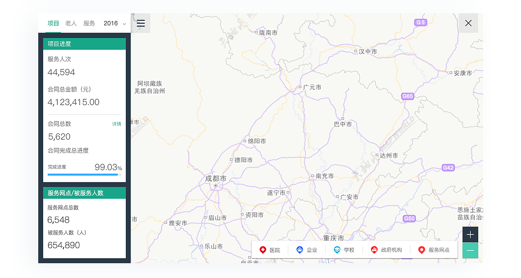Image resolution: width=521 pixels, height=278 pixels.
Task: Switch to the 服务 tab
Action: tap(89, 23)
